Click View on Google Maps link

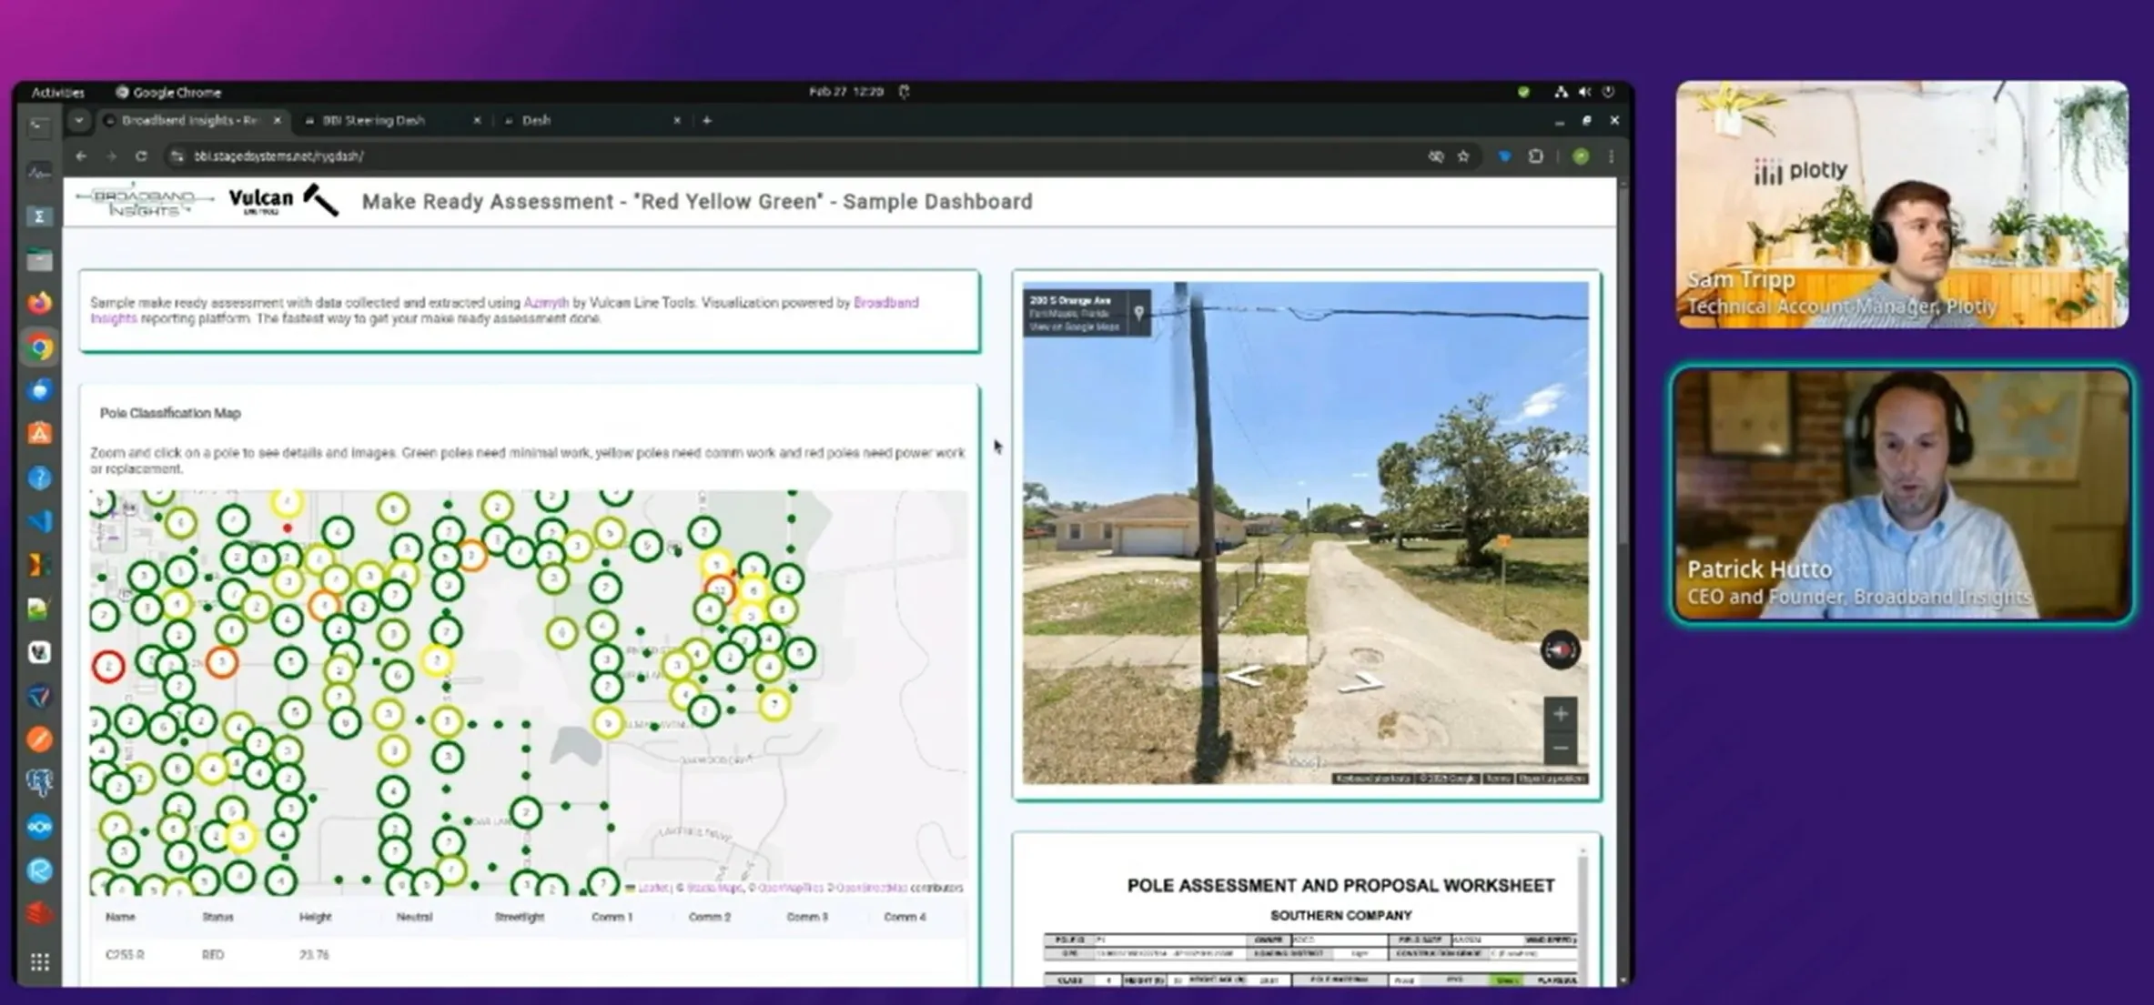(x=1074, y=327)
